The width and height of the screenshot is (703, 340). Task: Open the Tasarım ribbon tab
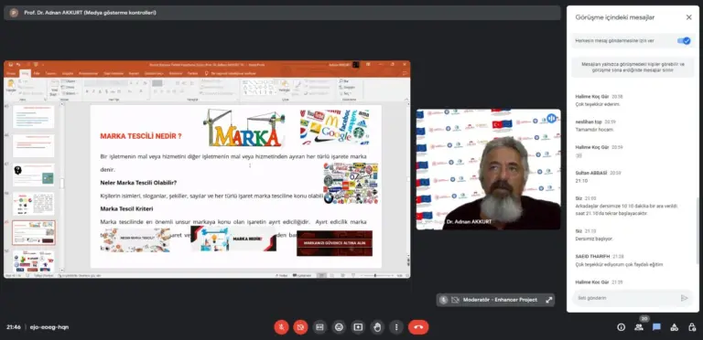tap(50, 73)
